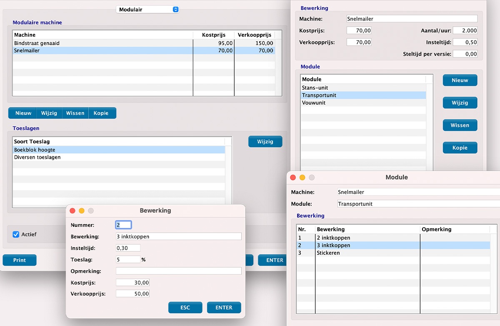Screen dimensions: 500x326
Task: Edit the Bewerking name field '3 inktkoppen'
Action: (x=178, y=236)
